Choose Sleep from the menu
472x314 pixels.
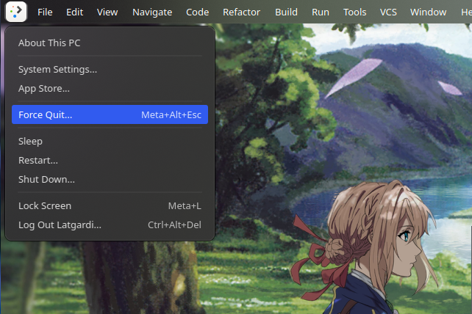[110, 141]
